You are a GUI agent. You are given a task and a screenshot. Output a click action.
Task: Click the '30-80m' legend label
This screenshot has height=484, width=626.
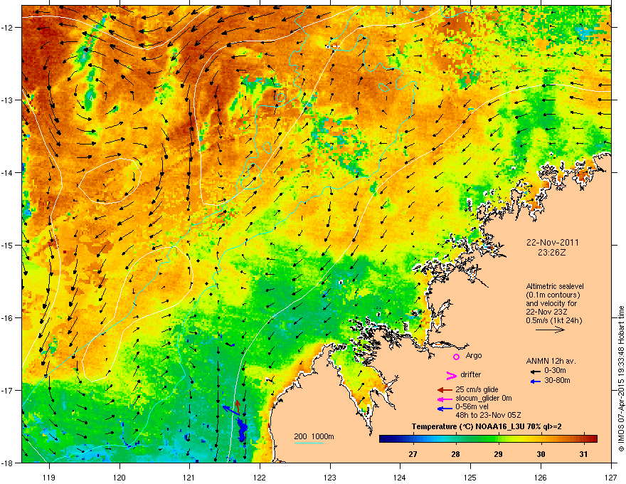(x=557, y=381)
